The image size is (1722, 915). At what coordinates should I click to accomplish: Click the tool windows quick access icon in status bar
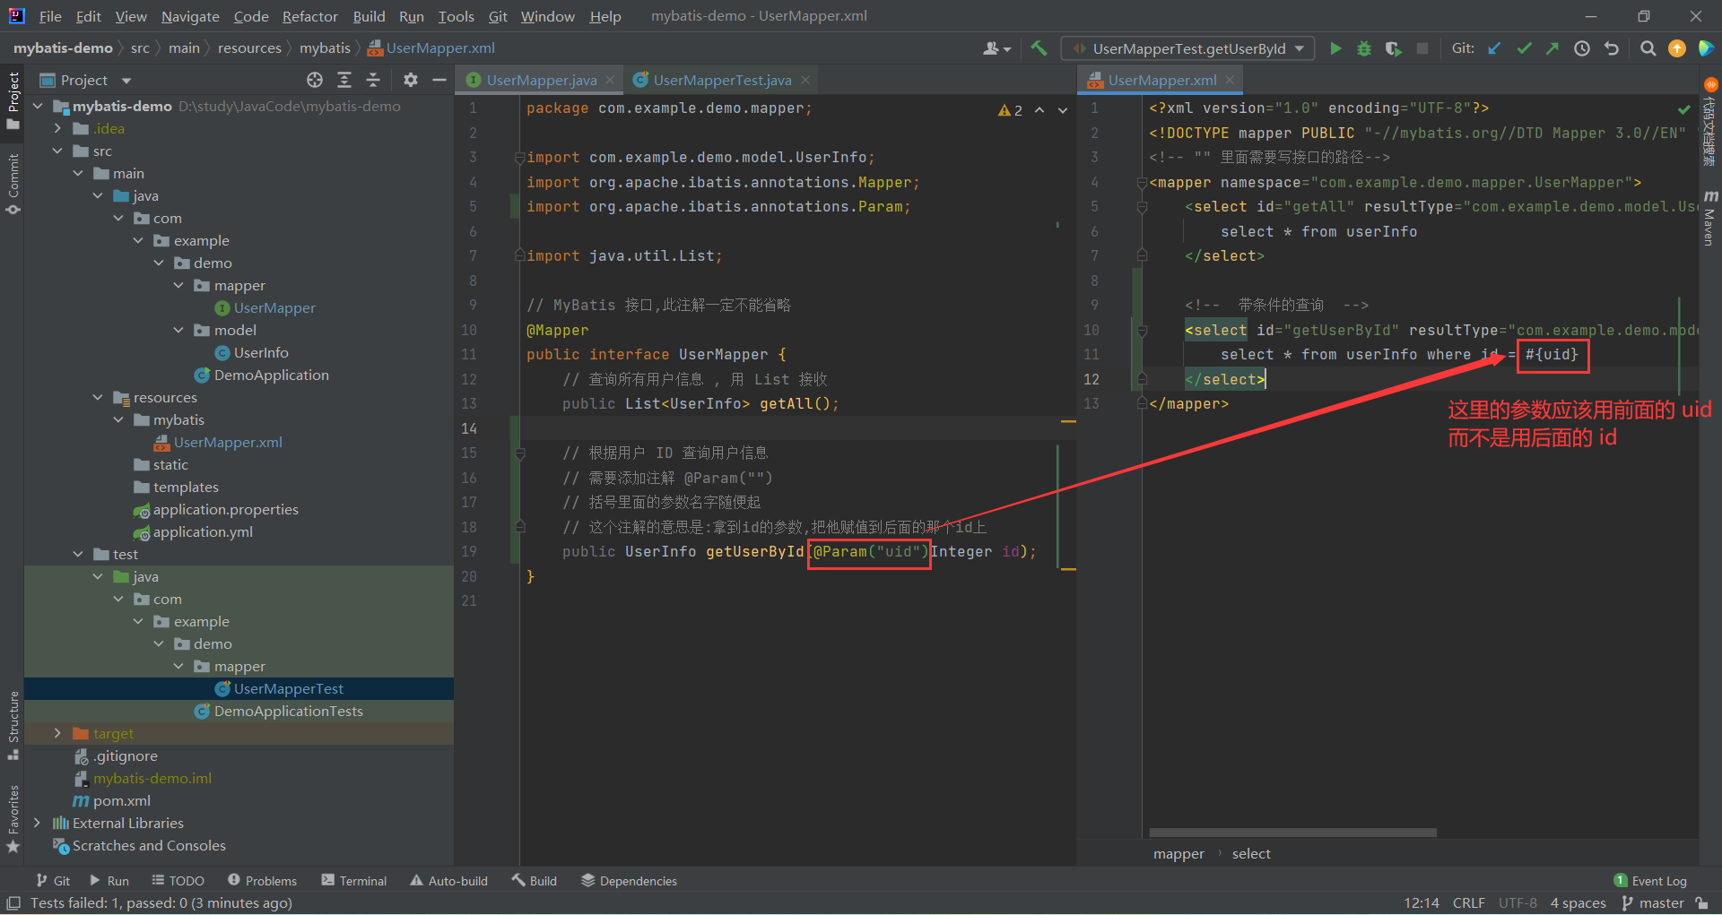click(x=13, y=902)
